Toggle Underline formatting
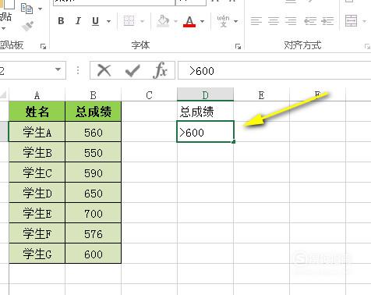371x295 pixels. point(95,21)
